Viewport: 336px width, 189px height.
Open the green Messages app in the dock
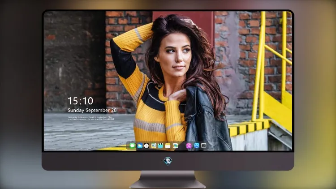click(x=133, y=146)
